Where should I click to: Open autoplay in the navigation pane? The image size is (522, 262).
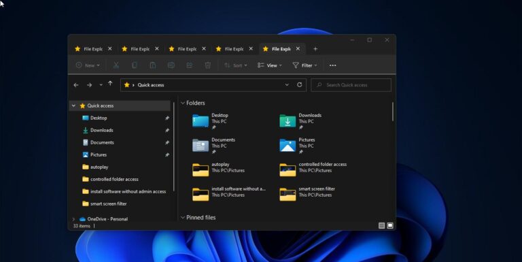point(99,167)
